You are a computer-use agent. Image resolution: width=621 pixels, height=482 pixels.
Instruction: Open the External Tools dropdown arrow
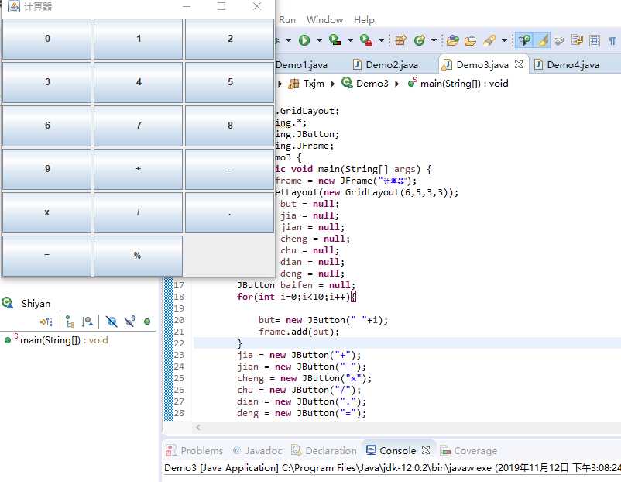[381, 40]
